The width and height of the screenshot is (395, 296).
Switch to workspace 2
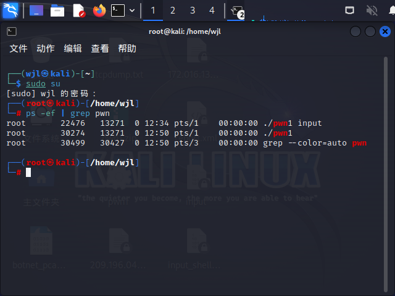click(173, 10)
